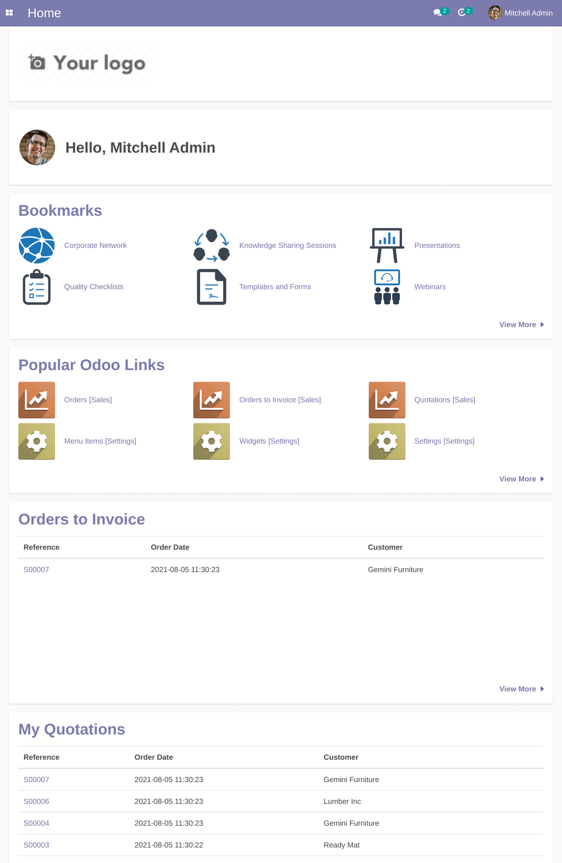562x863 pixels.
Task: Expand View More under Bookmarks
Action: tap(518, 324)
